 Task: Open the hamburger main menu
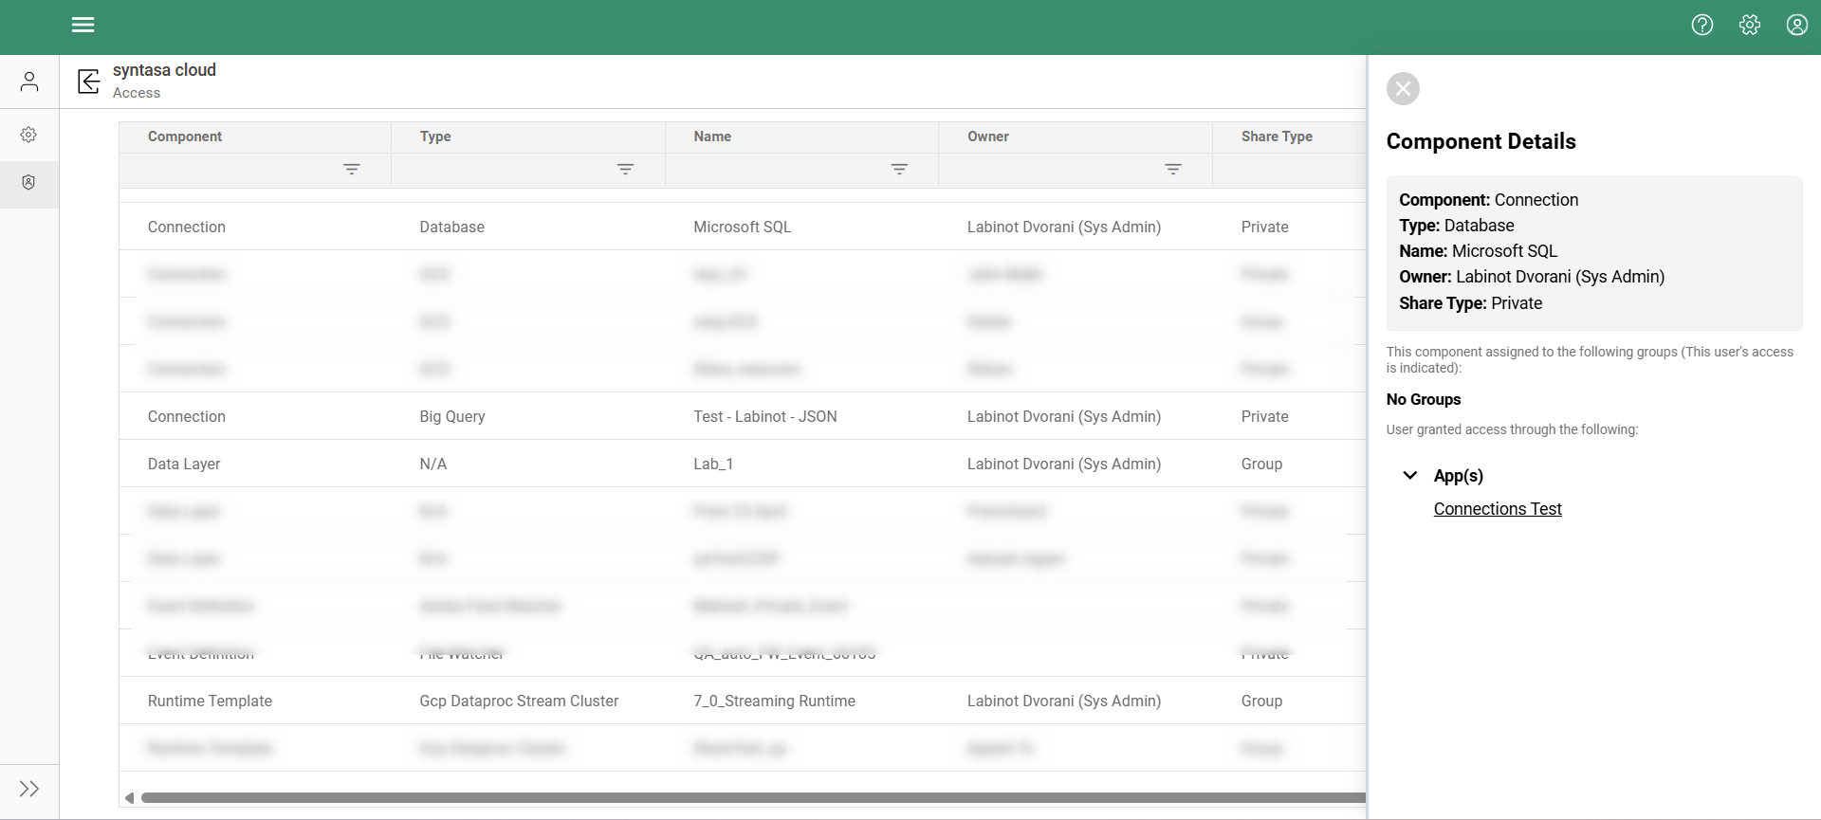[x=83, y=25]
